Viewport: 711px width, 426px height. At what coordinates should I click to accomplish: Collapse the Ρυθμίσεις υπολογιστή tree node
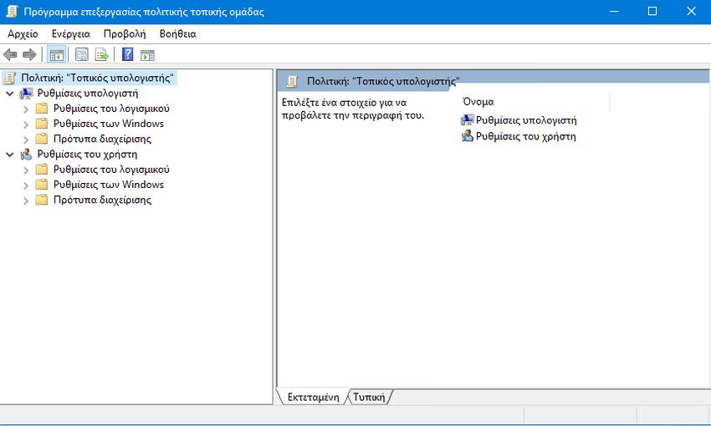pos(10,94)
